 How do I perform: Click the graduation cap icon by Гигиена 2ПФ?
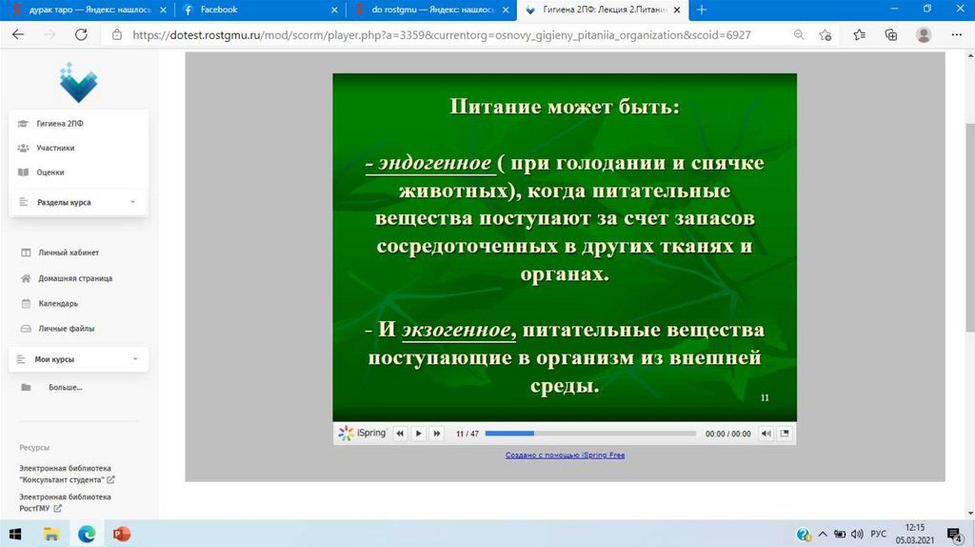pos(23,123)
